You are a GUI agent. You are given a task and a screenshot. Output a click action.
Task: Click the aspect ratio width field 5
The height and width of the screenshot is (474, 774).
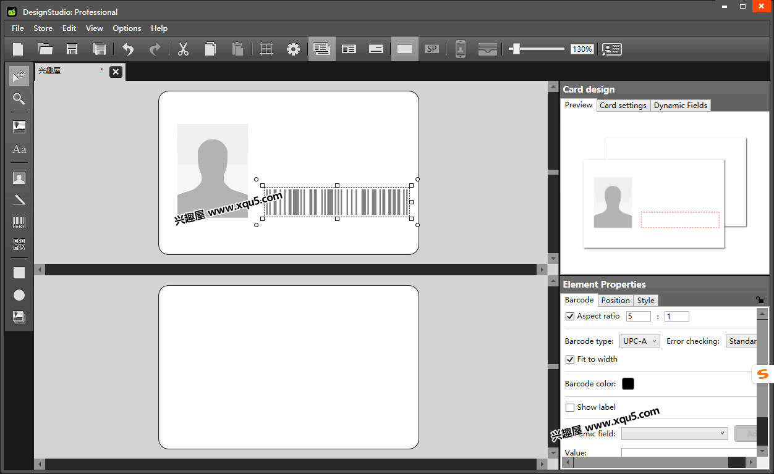click(639, 316)
